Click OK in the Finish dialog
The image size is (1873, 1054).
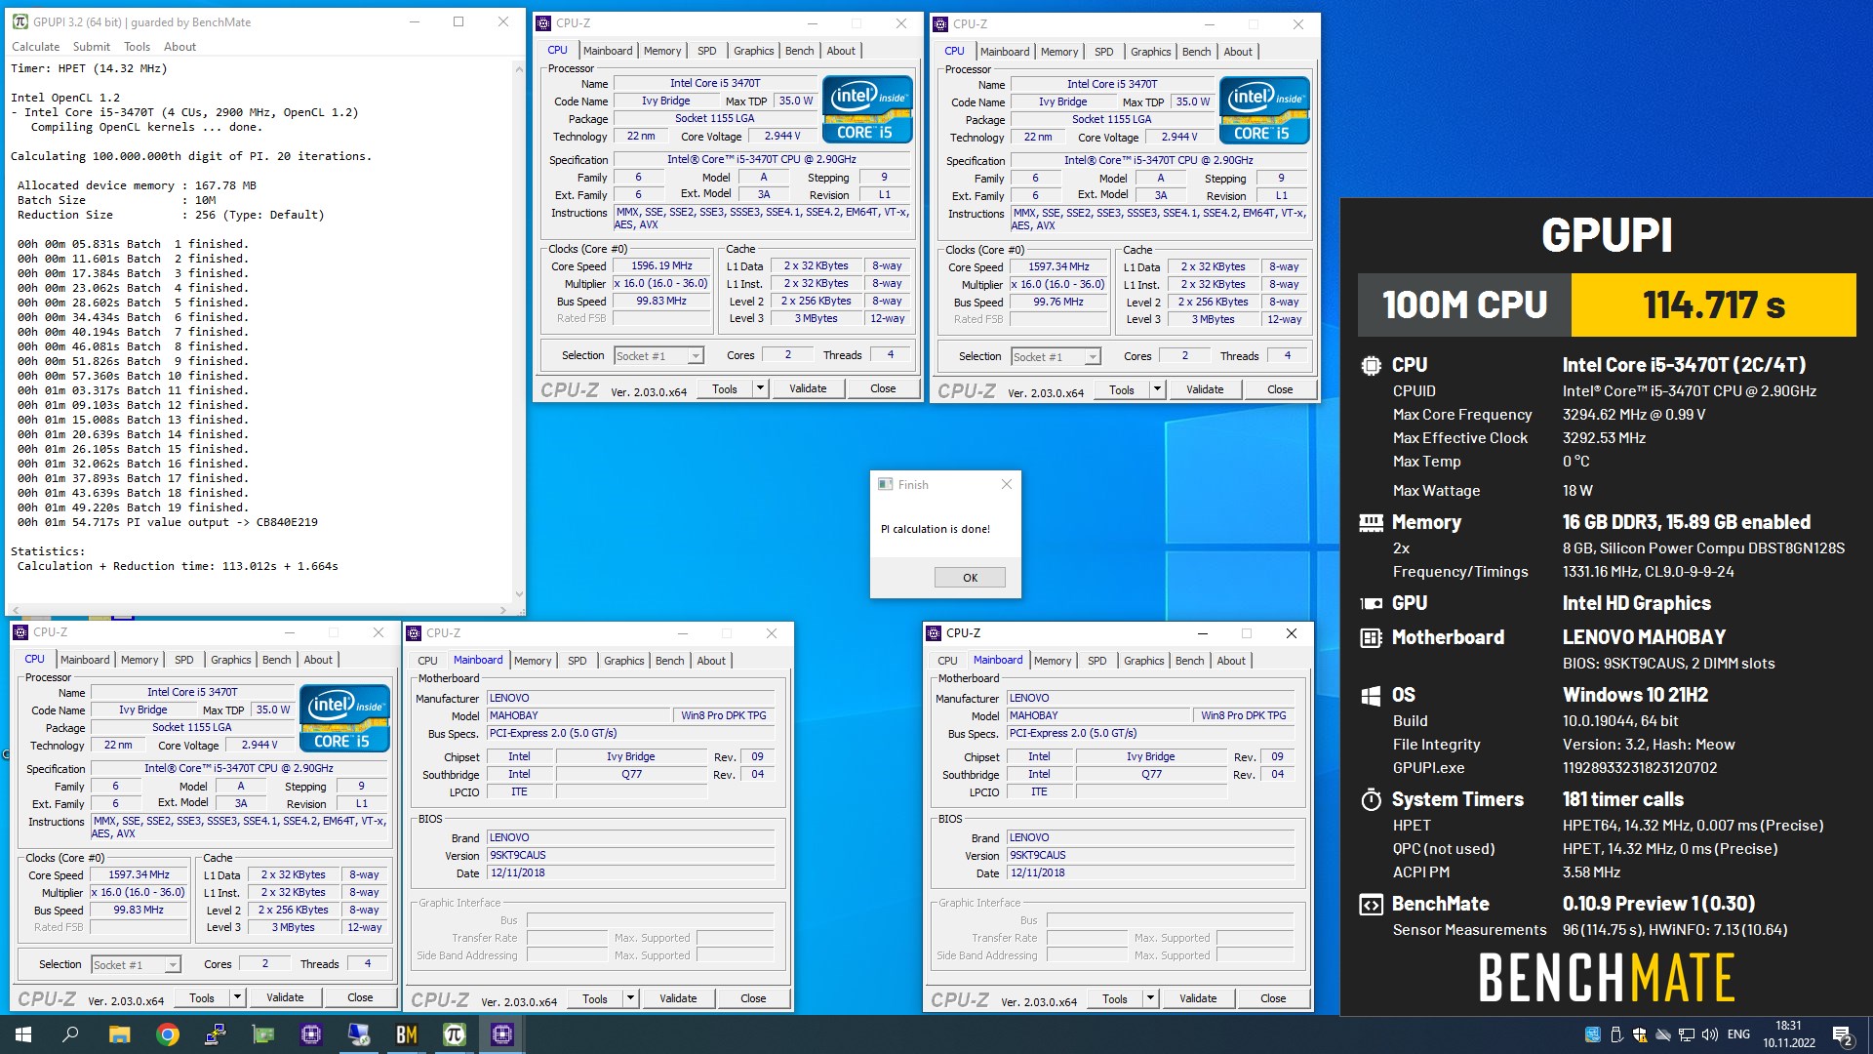[x=970, y=578]
